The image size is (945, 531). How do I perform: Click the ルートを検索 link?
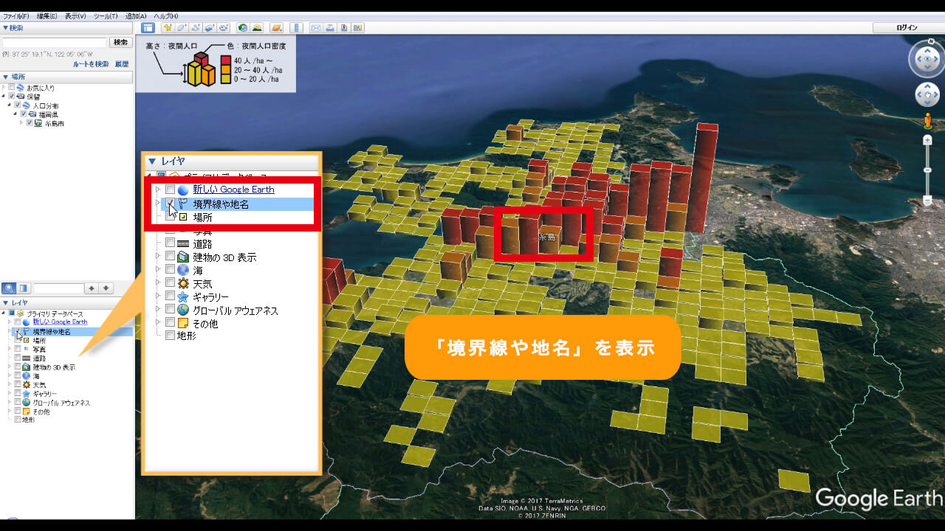coord(91,64)
